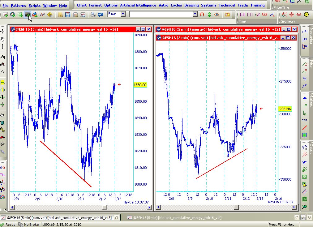Click the highlighted dark window toolbar icon
Image resolution: width=313 pixels, height=227 pixels.
[28, 14]
